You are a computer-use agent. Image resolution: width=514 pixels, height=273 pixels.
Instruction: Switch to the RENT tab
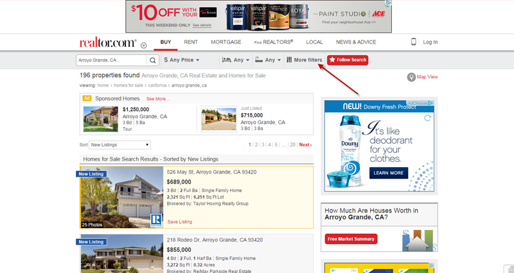point(191,42)
